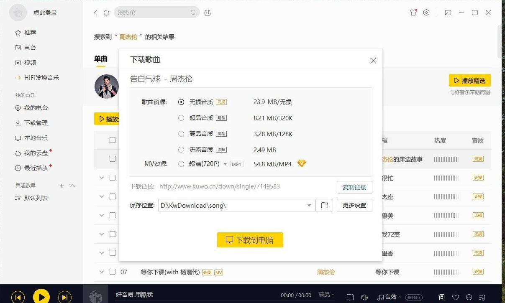Tick checkbox in the 很忙 row
The image size is (505, 303).
coord(113,178)
